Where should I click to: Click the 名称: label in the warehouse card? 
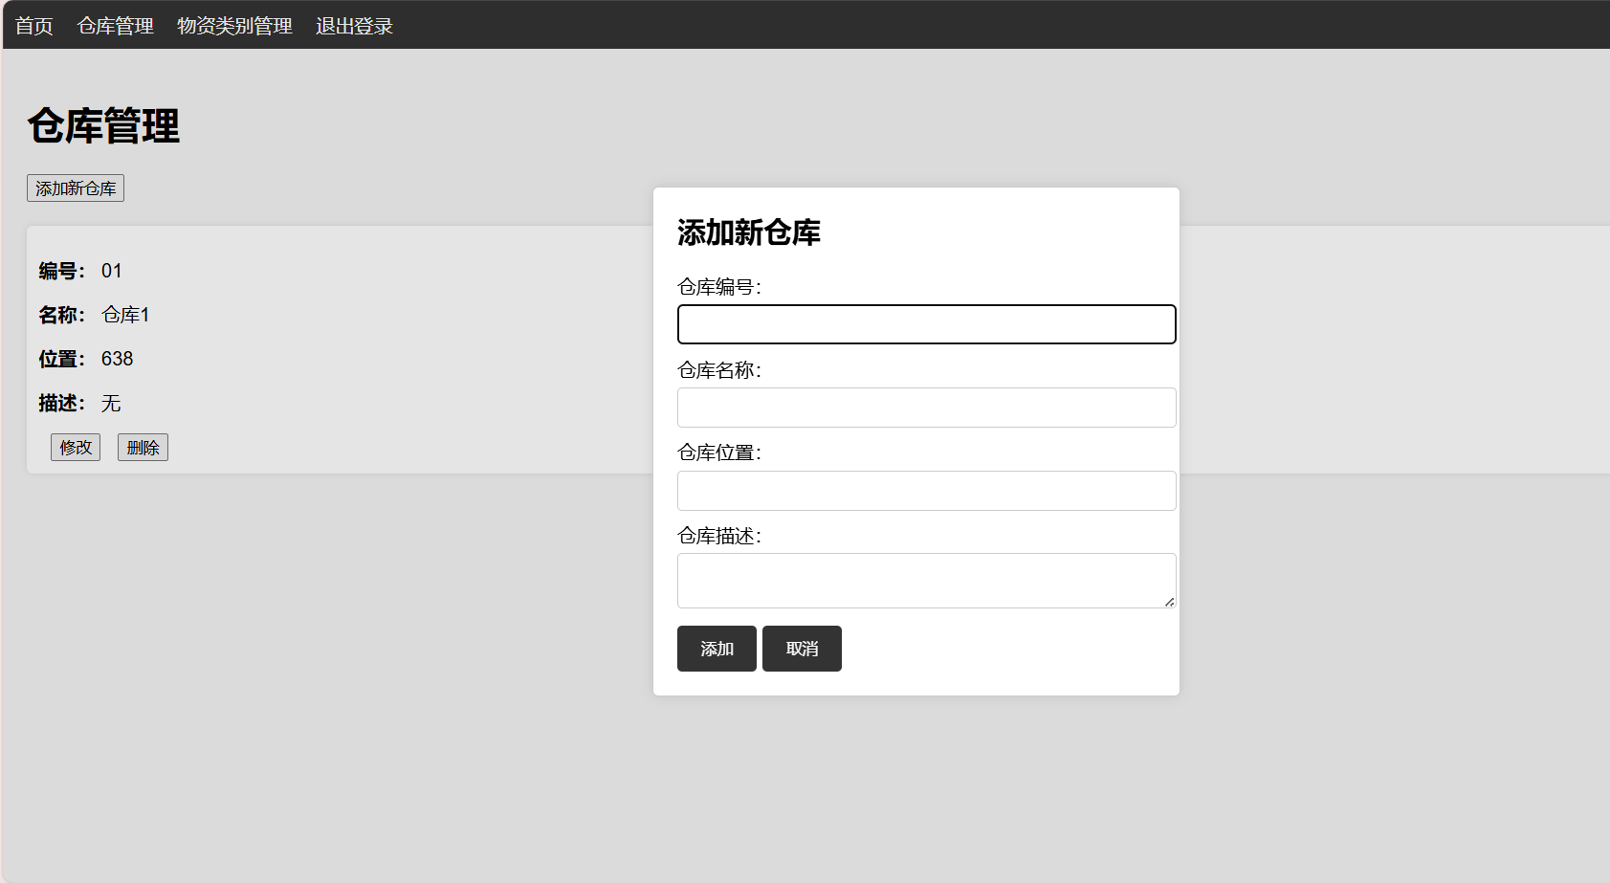pos(62,315)
